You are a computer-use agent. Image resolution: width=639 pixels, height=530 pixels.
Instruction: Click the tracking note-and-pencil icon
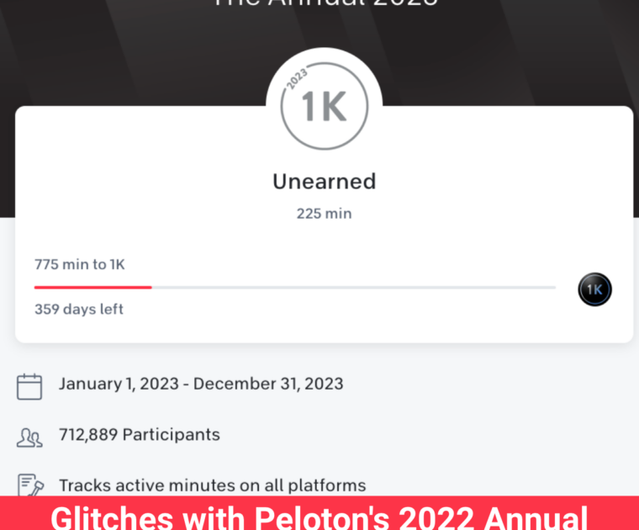click(x=29, y=485)
